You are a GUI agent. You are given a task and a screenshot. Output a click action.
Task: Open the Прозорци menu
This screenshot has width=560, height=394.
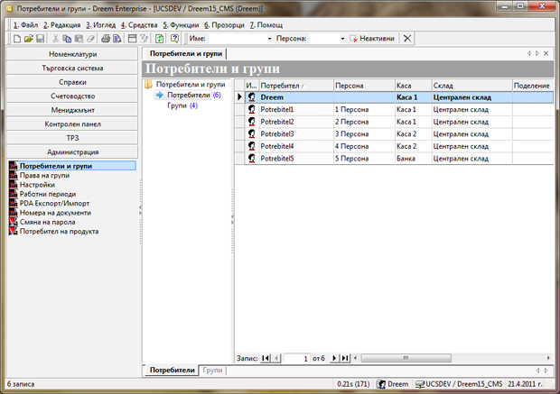point(224,25)
